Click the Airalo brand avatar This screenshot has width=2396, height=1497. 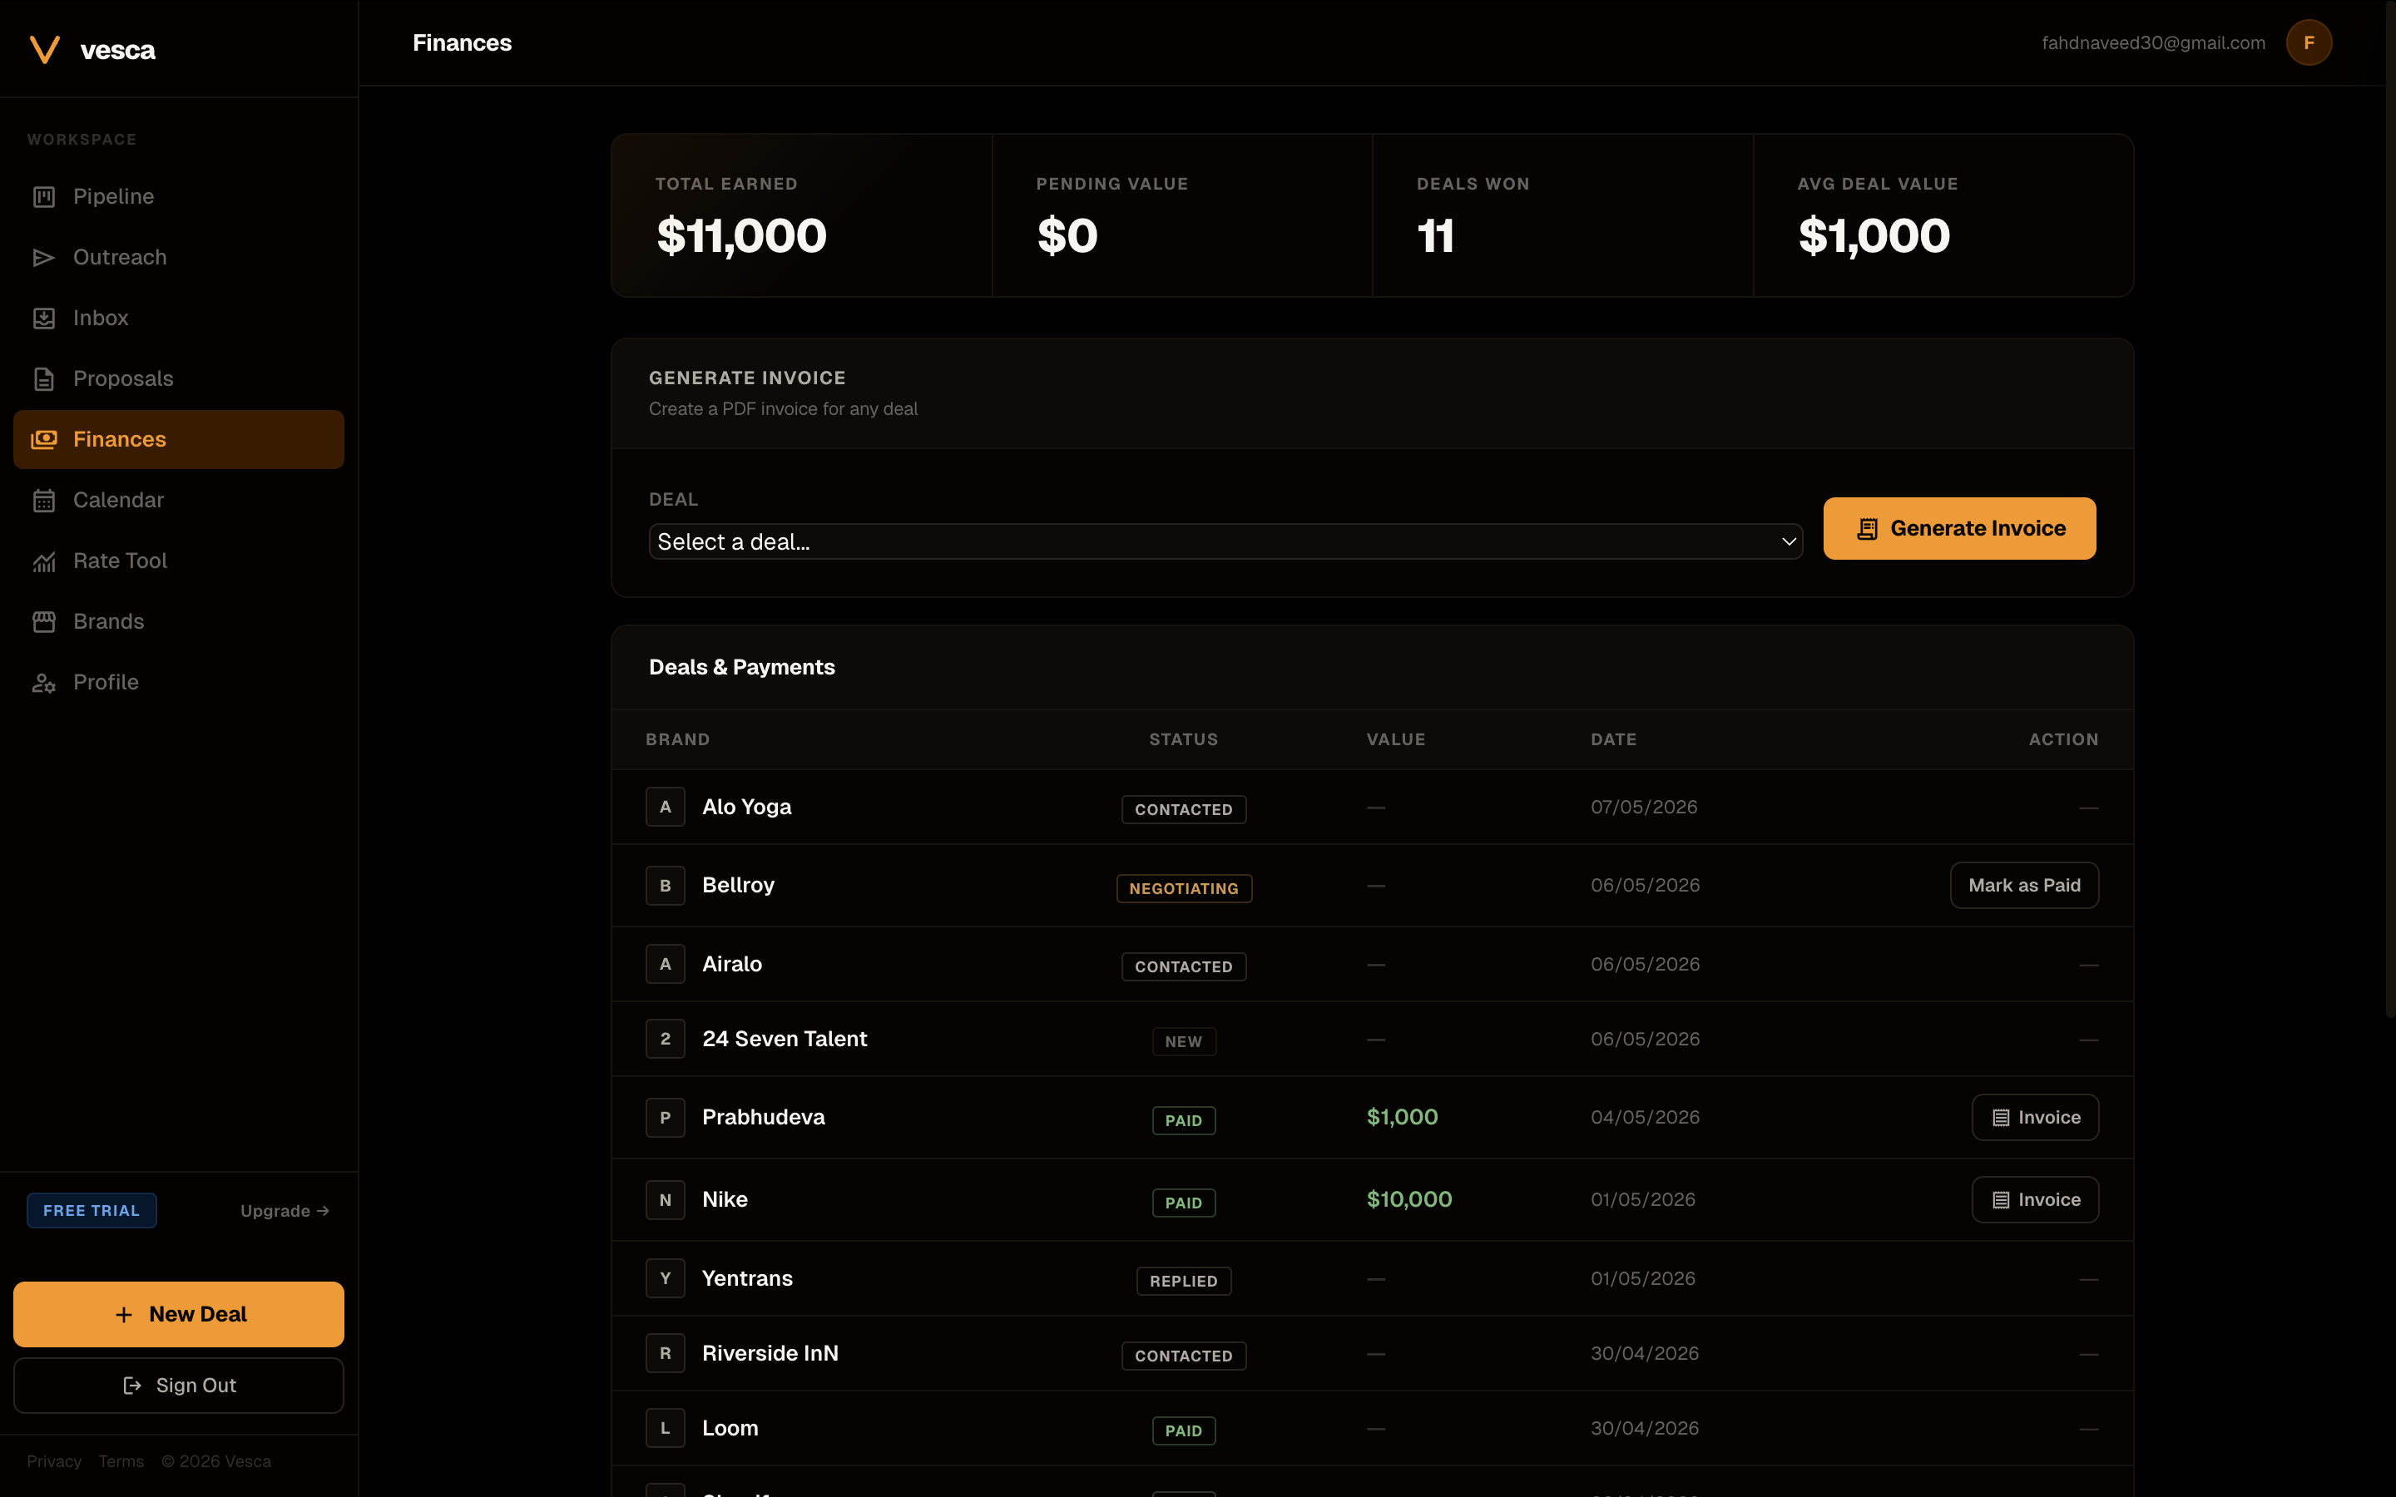click(666, 965)
